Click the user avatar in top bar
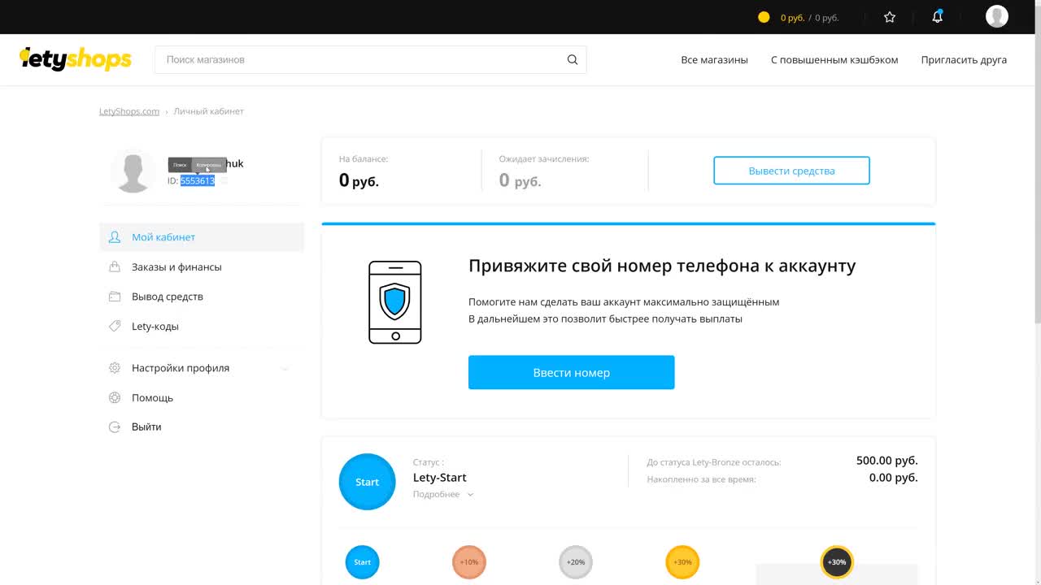This screenshot has width=1041, height=585. (996, 16)
